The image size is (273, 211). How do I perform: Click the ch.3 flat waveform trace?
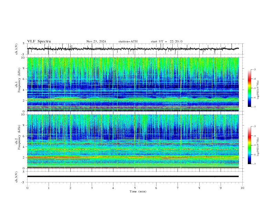(133, 177)
